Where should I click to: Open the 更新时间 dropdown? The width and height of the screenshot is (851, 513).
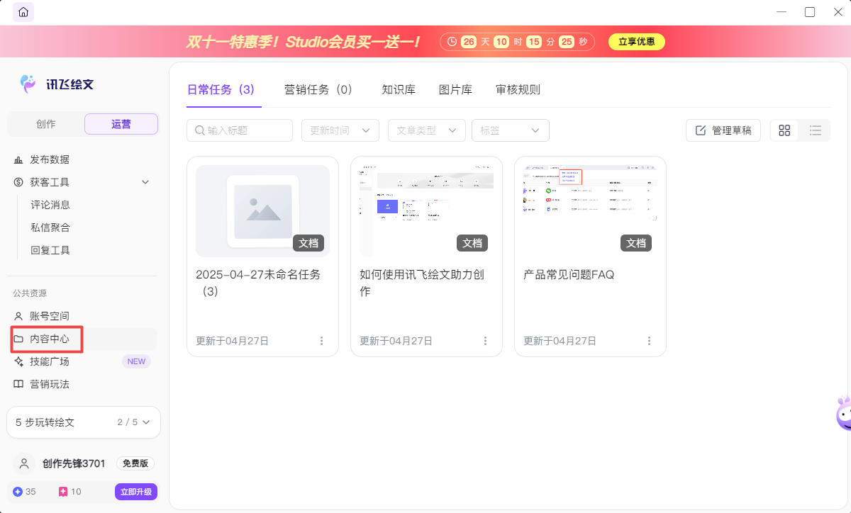(x=340, y=130)
